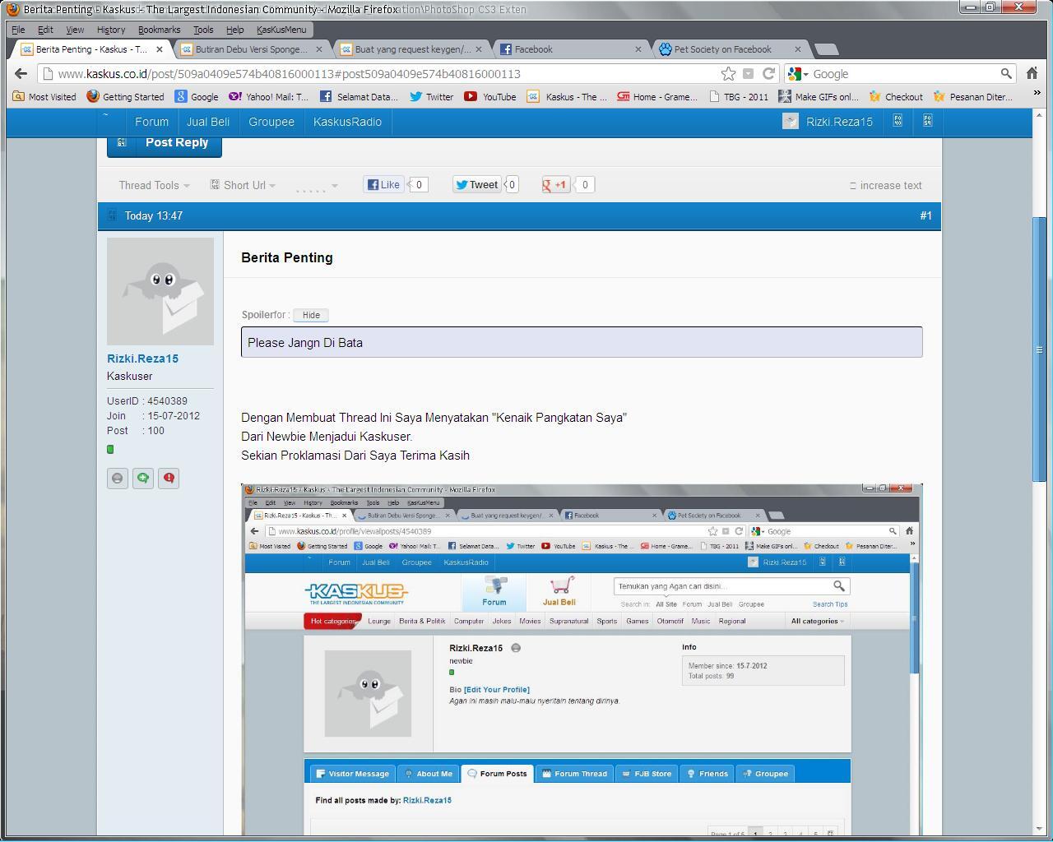Open the Tools menu
1053x842 pixels.
[x=203, y=30]
